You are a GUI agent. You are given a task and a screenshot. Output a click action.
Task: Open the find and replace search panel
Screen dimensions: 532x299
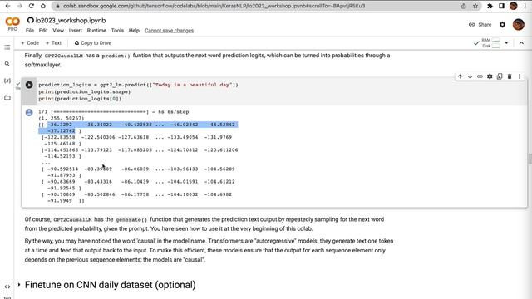pos(7,64)
